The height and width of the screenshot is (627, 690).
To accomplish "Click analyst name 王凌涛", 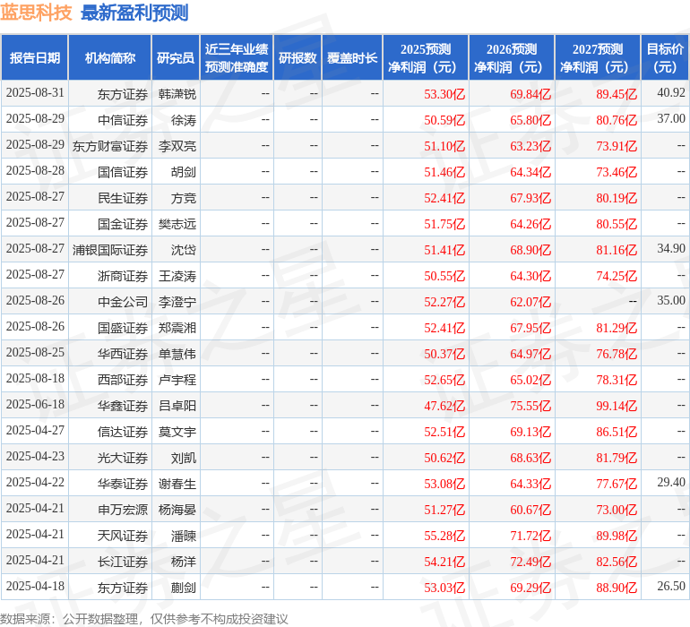I will click(177, 276).
